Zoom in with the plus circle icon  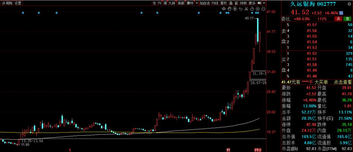click(x=258, y=8)
